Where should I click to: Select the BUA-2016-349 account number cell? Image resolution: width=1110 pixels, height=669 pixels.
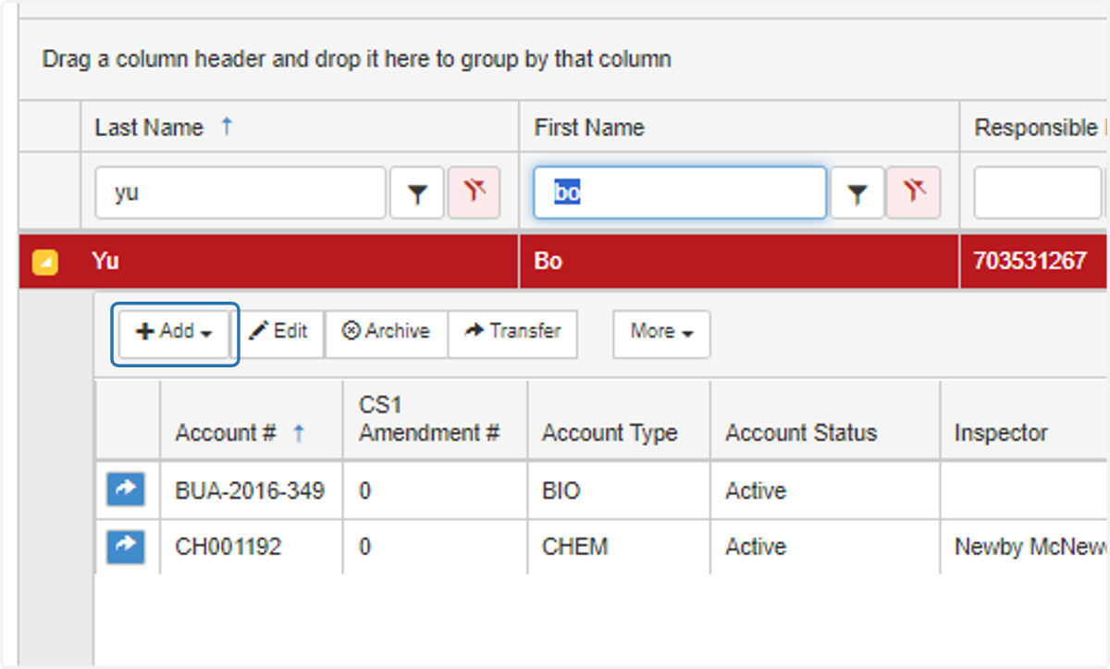coord(250,490)
